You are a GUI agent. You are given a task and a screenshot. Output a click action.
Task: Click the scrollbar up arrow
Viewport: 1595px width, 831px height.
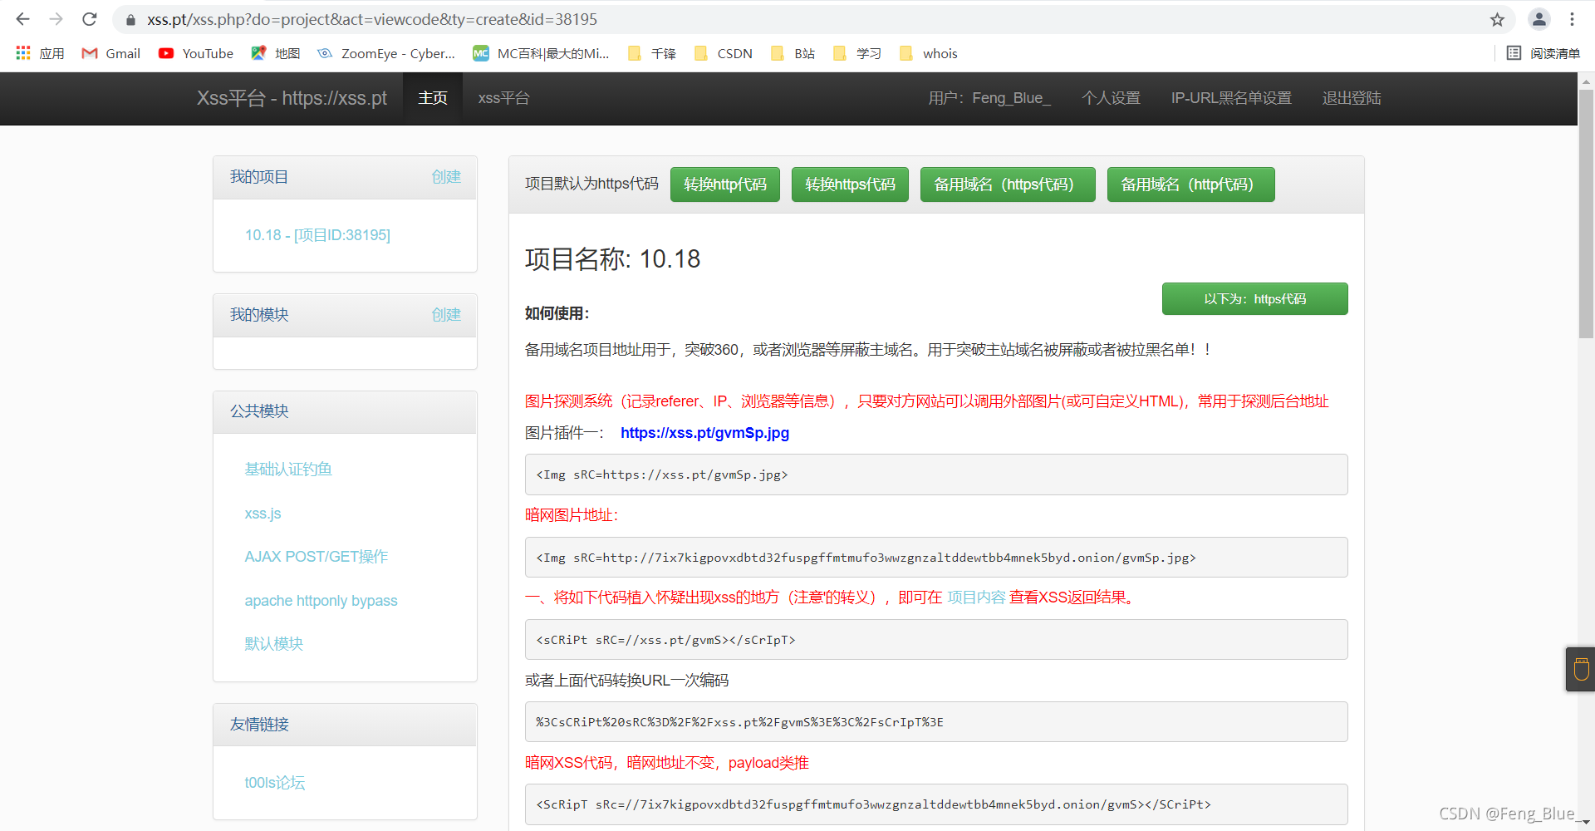1586,81
